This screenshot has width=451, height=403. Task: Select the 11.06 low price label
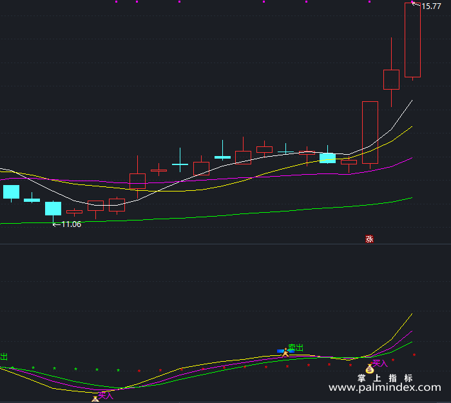[x=71, y=224]
